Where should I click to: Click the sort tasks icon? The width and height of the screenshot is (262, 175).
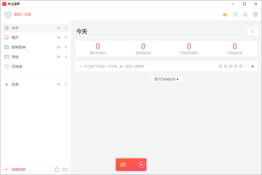click(x=252, y=32)
